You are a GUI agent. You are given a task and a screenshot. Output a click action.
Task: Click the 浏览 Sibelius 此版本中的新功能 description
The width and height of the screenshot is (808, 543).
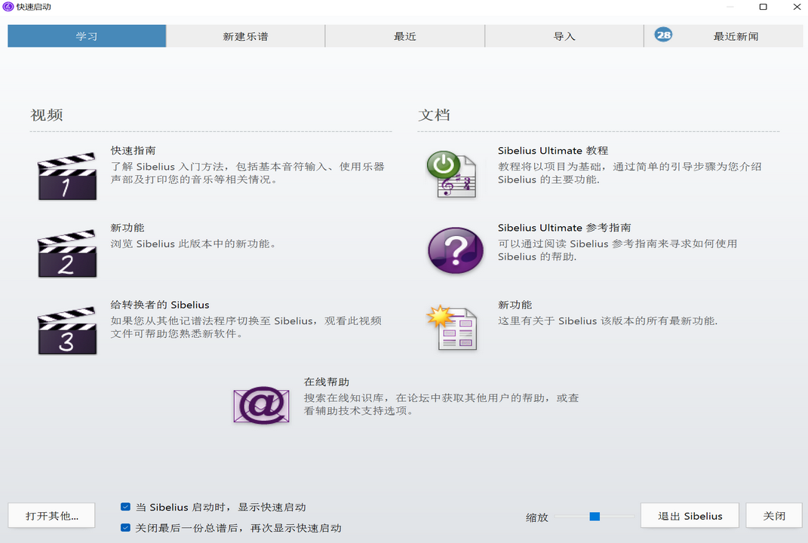click(193, 244)
